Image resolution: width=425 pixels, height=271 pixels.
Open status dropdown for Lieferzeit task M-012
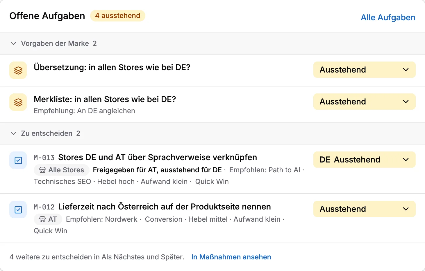click(364, 209)
